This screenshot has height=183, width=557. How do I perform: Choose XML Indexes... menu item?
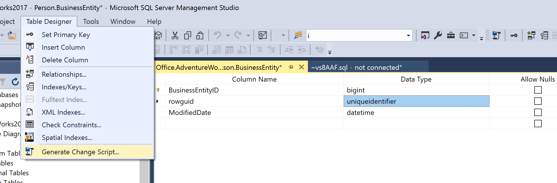[88, 112]
